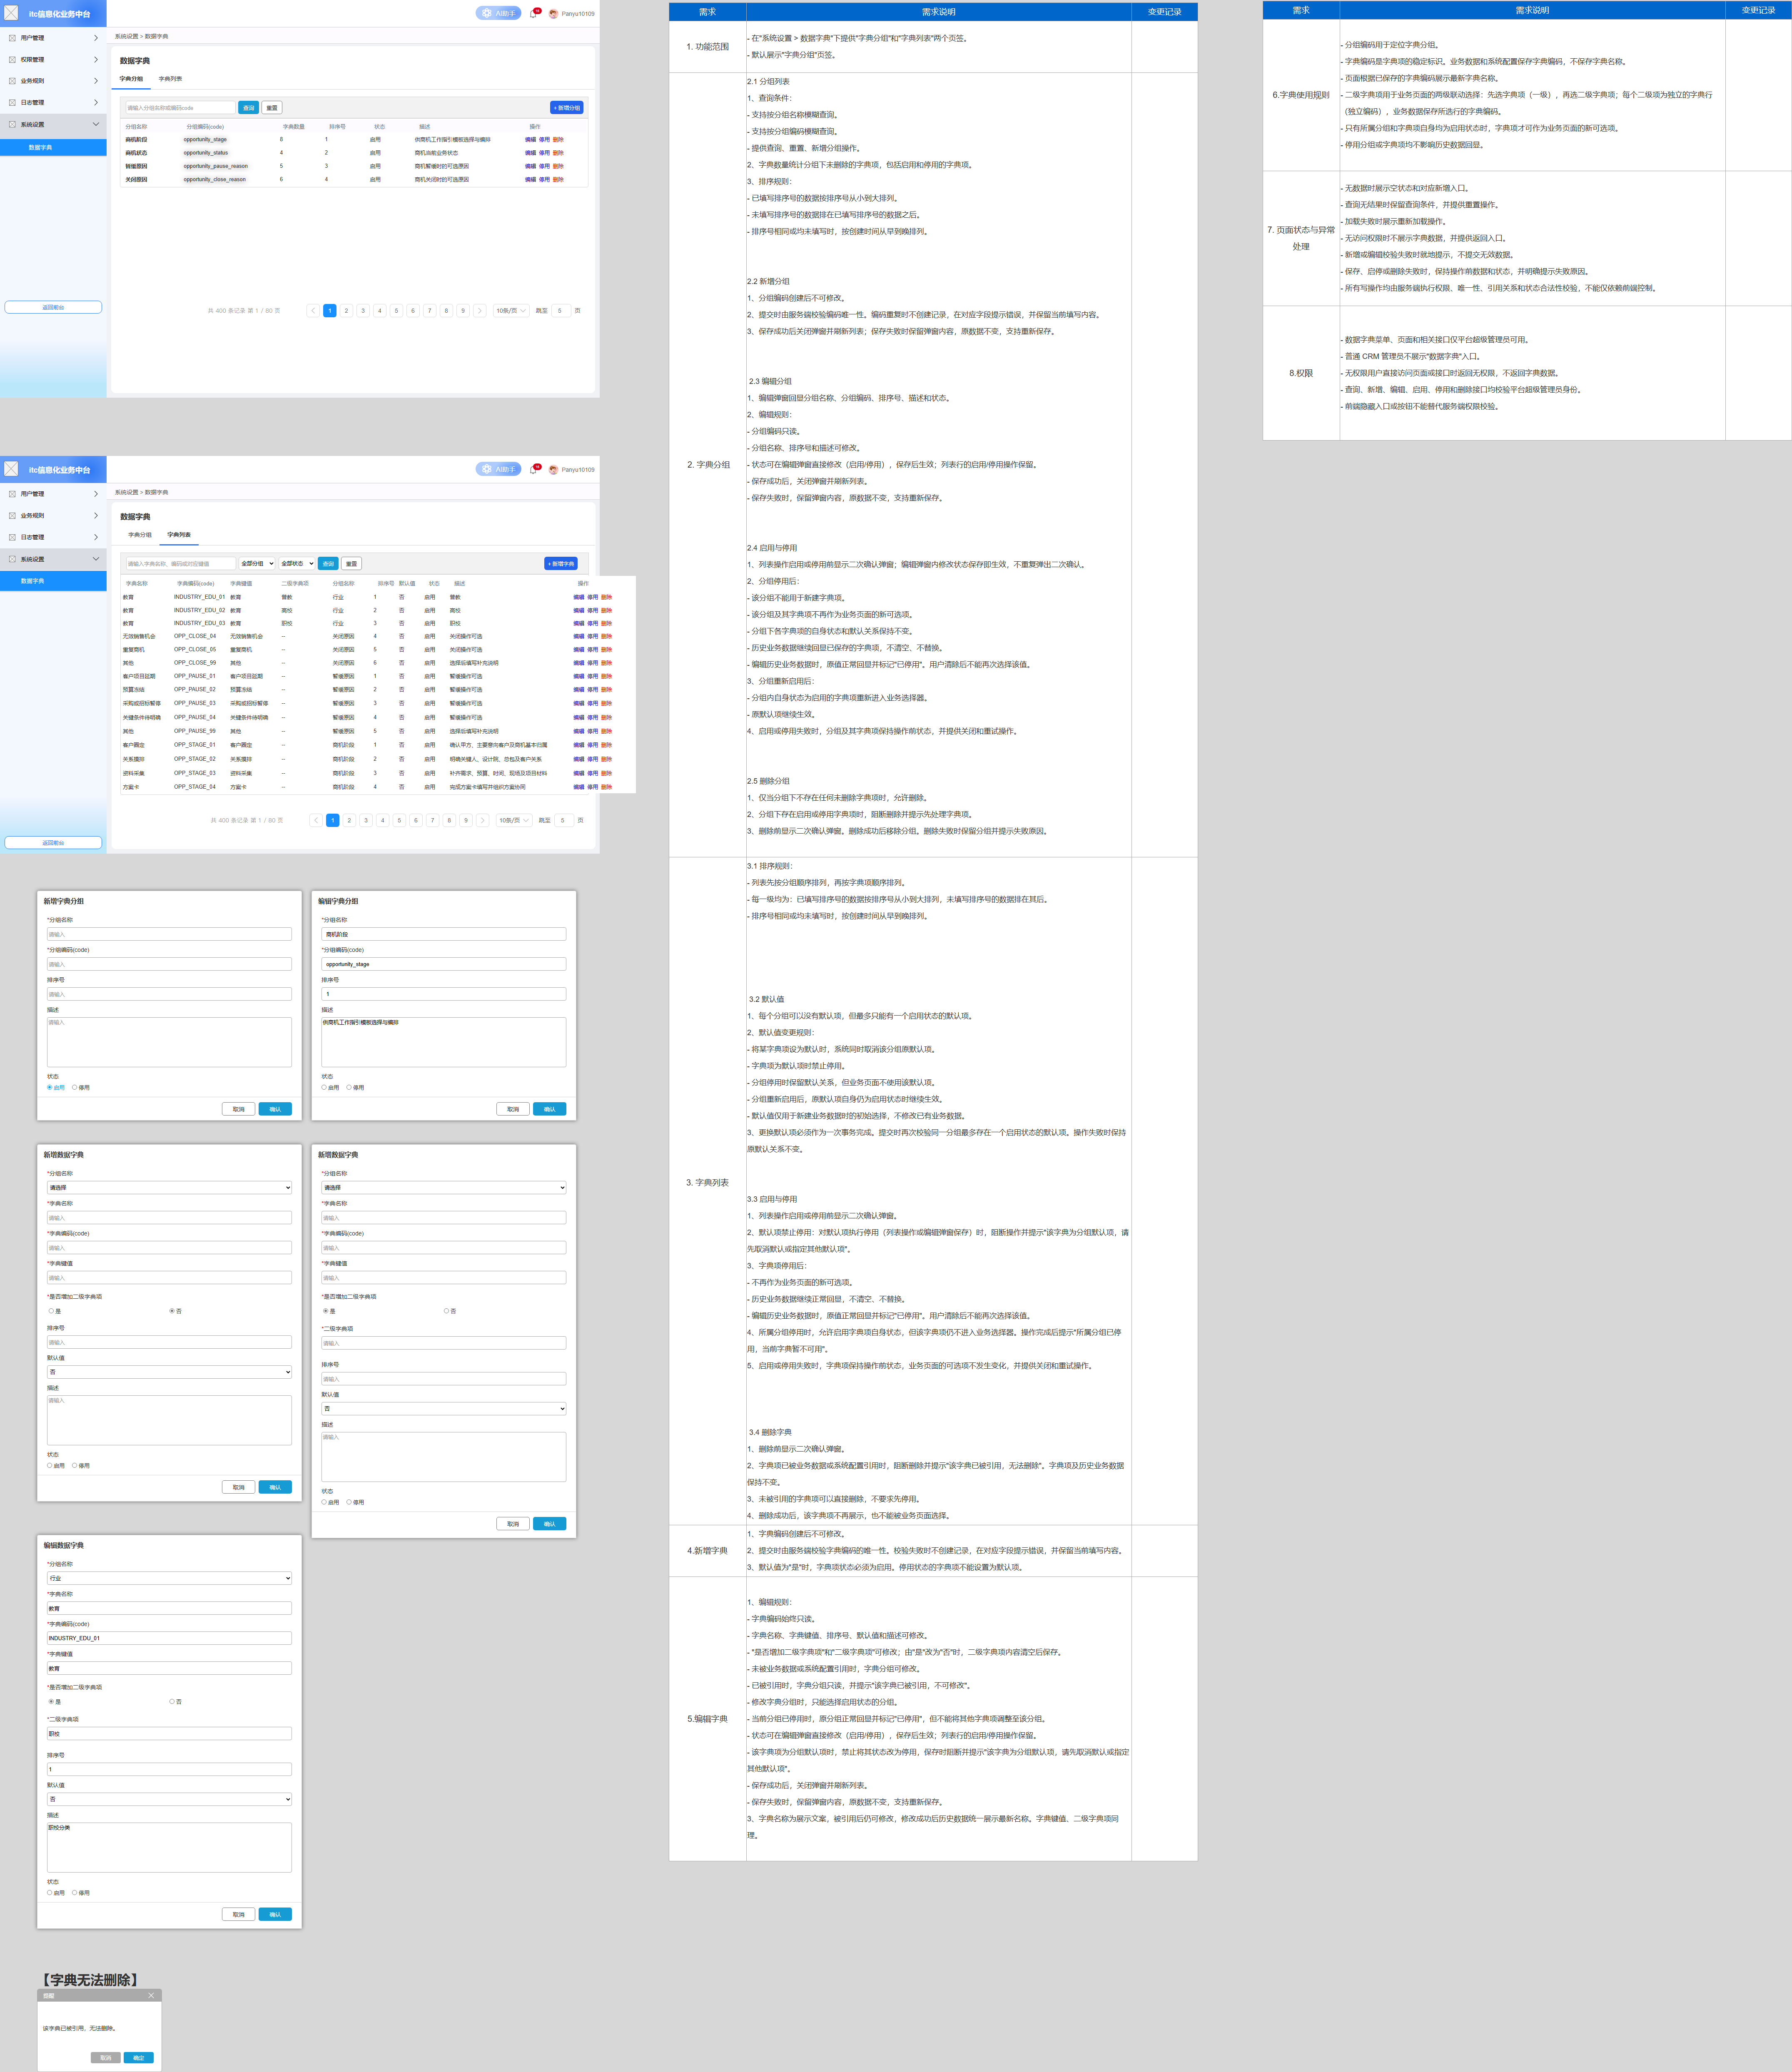Open notification bell beside AI助手 above 新增分组

(x=533, y=14)
